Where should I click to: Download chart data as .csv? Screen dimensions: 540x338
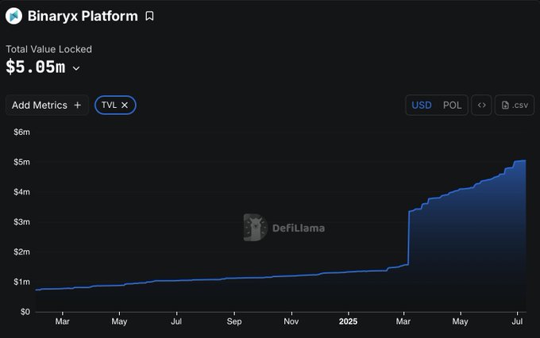(x=515, y=105)
